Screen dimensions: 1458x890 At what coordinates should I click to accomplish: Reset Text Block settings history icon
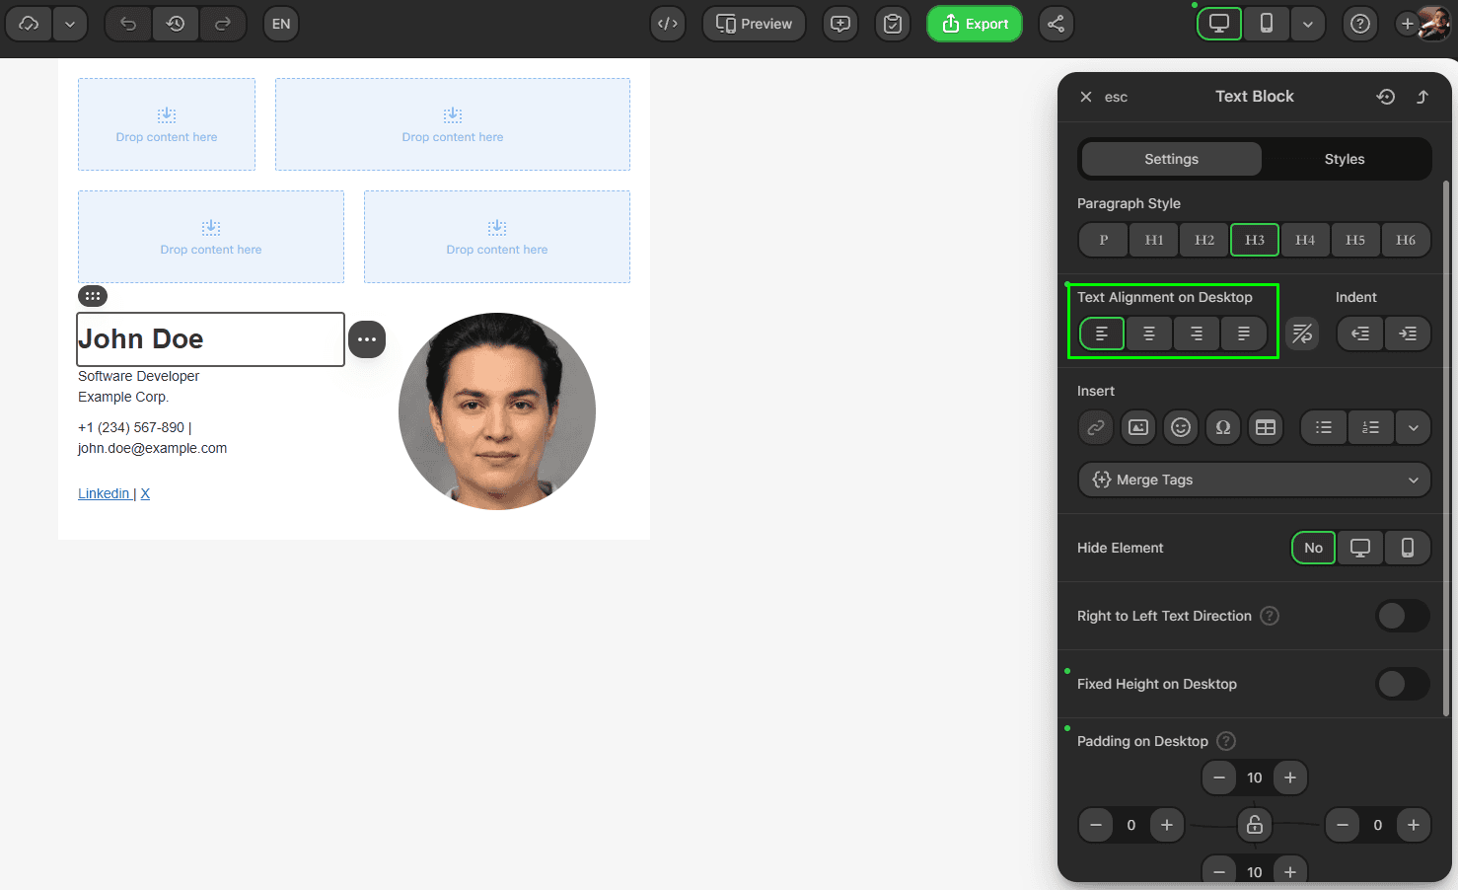(x=1386, y=97)
